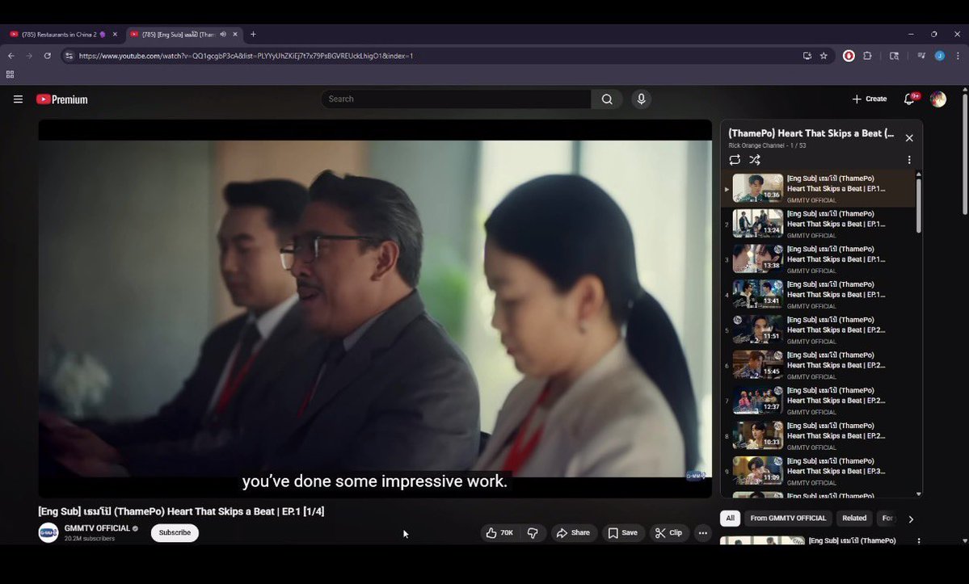Open the browser three-dot menu
This screenshot has height=584, width=969.
coord(958,56)
